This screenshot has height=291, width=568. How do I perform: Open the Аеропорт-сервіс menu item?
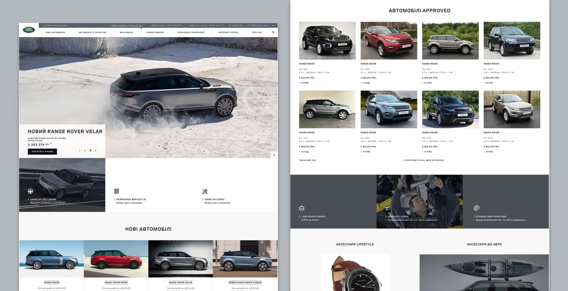228,32
